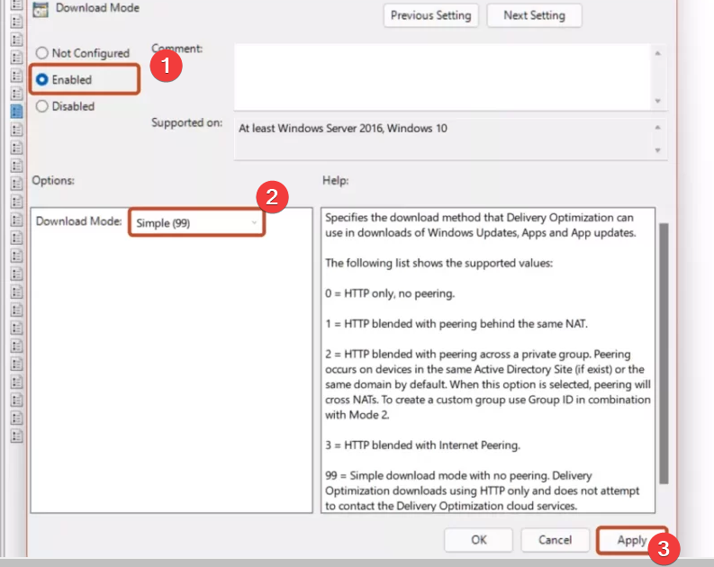This screenshot has height=567, width=714.
Task: Click the 'Download Mode' title text
Action: click(97, 8)
